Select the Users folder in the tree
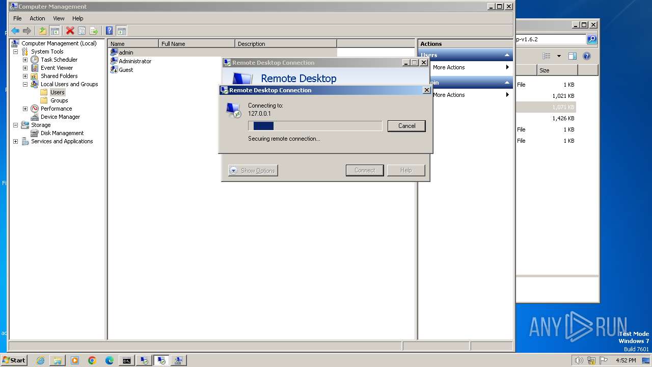 (57, 92)
